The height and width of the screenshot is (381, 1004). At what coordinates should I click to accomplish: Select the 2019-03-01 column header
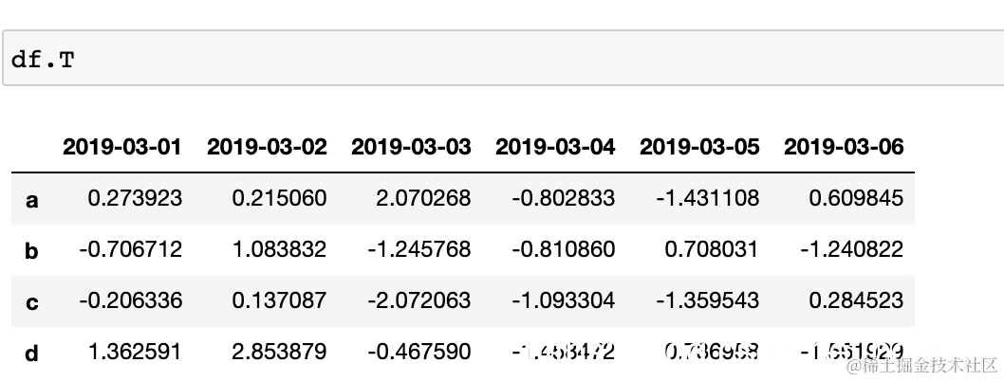[x=122, y=147]
